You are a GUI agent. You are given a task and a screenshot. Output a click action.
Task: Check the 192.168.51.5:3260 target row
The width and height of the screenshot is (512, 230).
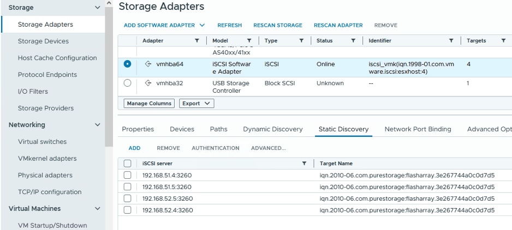coord(127,187)
